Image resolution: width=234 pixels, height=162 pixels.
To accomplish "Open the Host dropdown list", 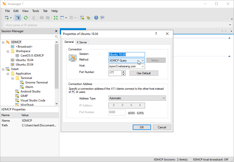I will [143, 66].
